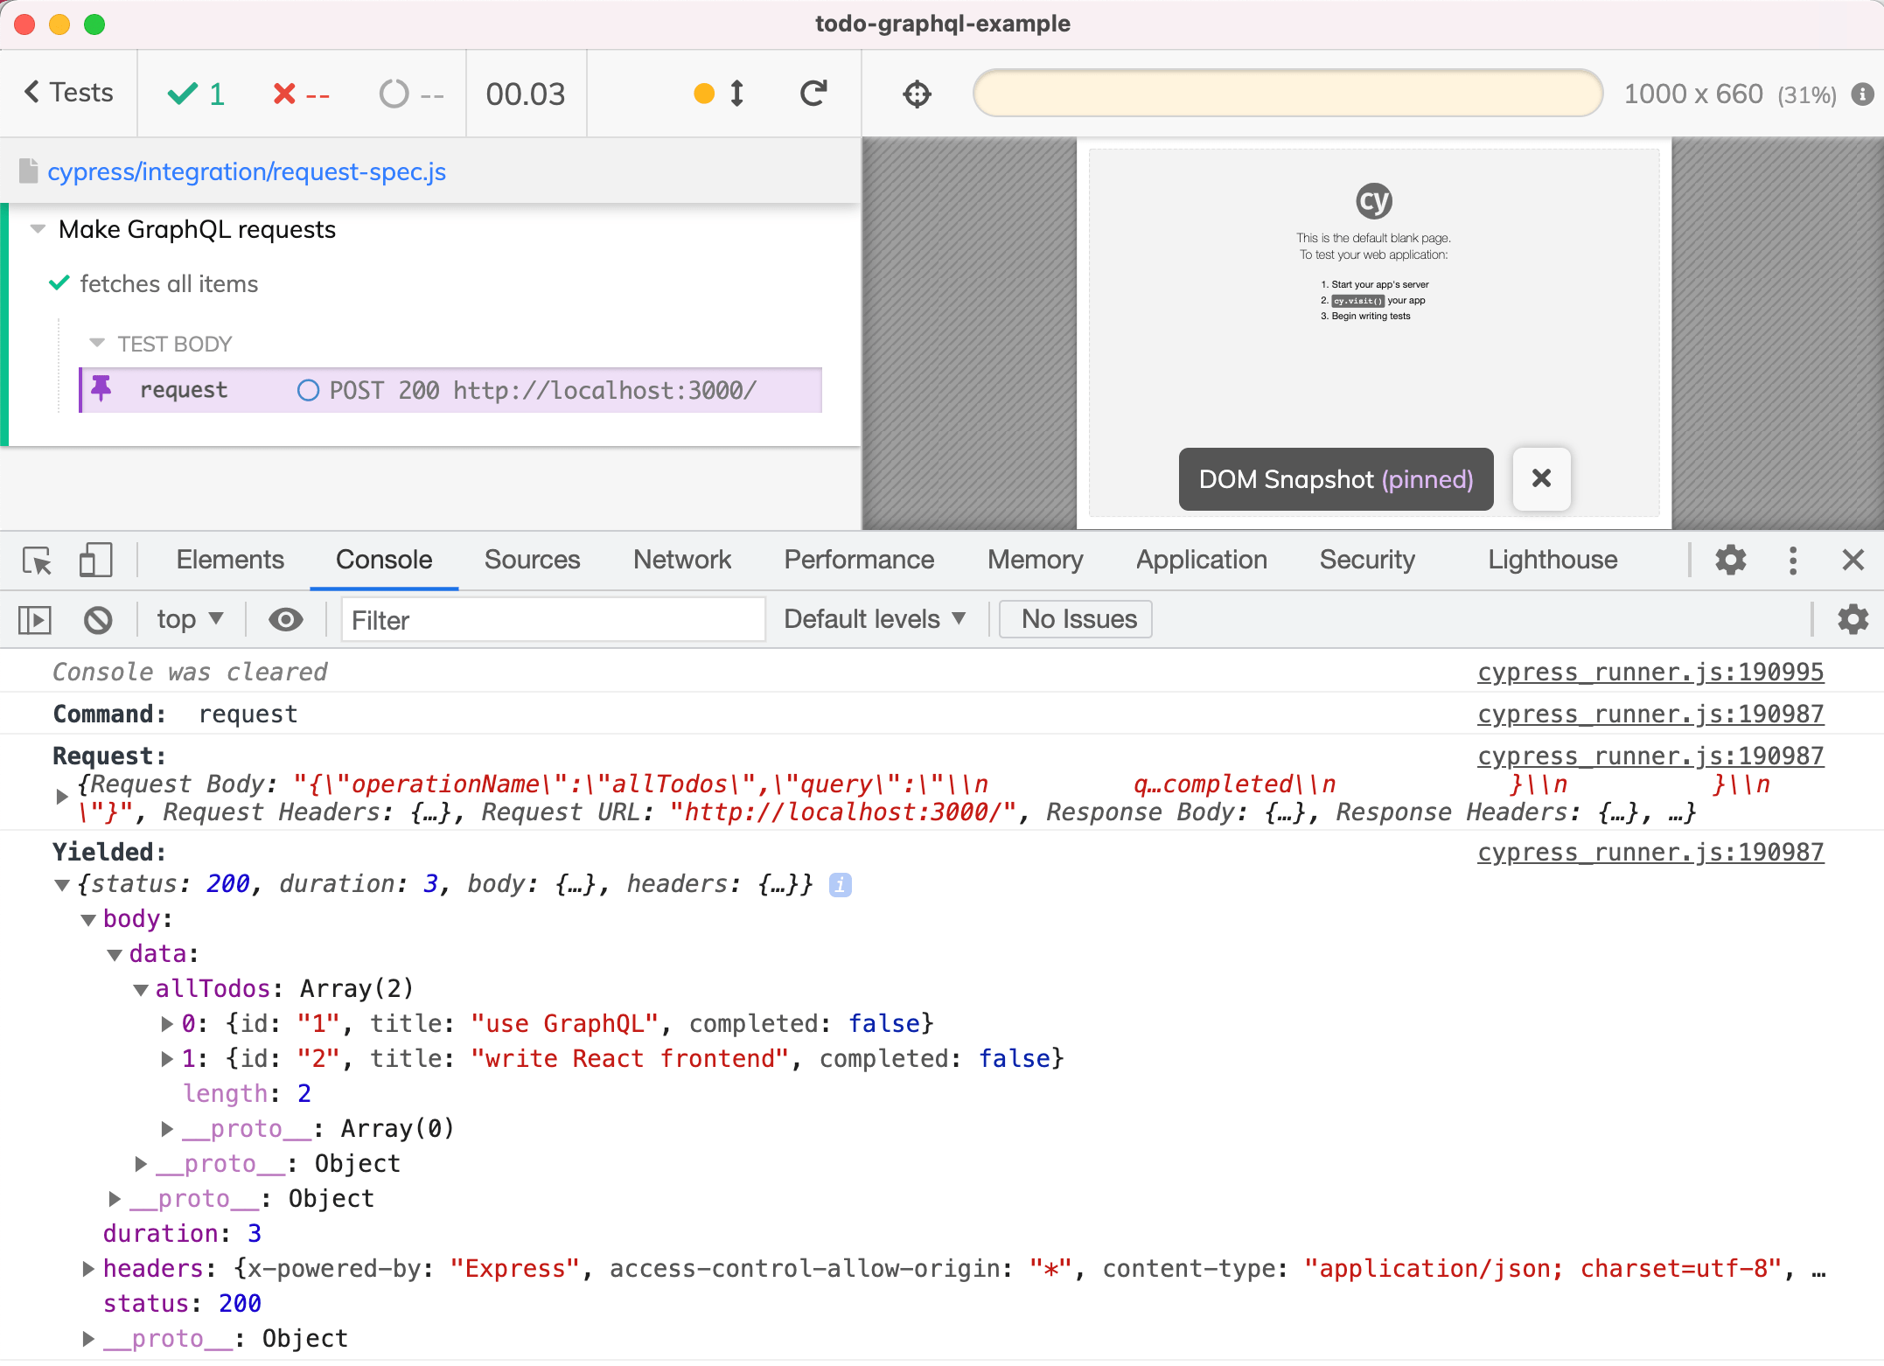The image size is (1884, 1366).
Task: Open console settings gear
Action: point(1853,619)
